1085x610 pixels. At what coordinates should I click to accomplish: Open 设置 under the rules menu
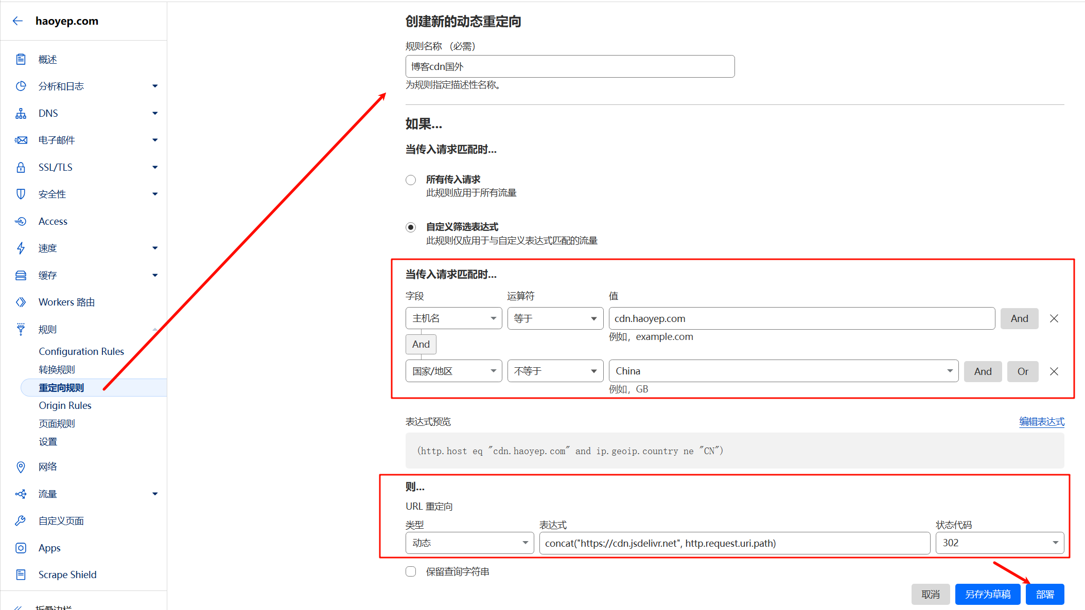pyautogui.click(x=48, y=441)
